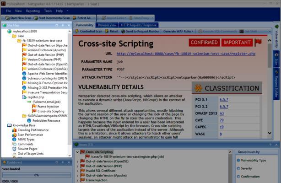Switch to the Browser View tab
The width and height of the screenshot is (281, 183).
coord(107,25)
